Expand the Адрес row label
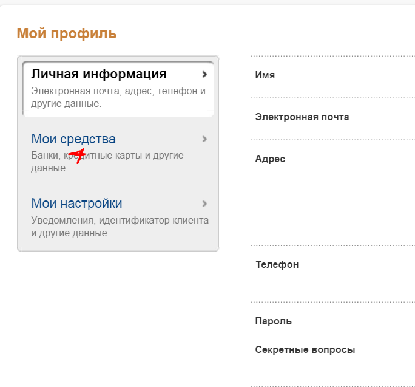Image resolution: width=415 pixels, height=387 pixels. (x=270, y=159)
